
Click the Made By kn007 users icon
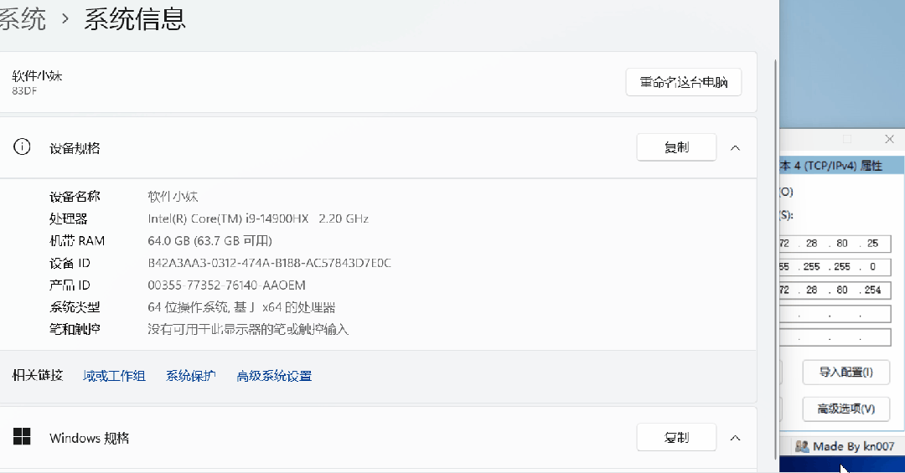click(x=802, y=446)
